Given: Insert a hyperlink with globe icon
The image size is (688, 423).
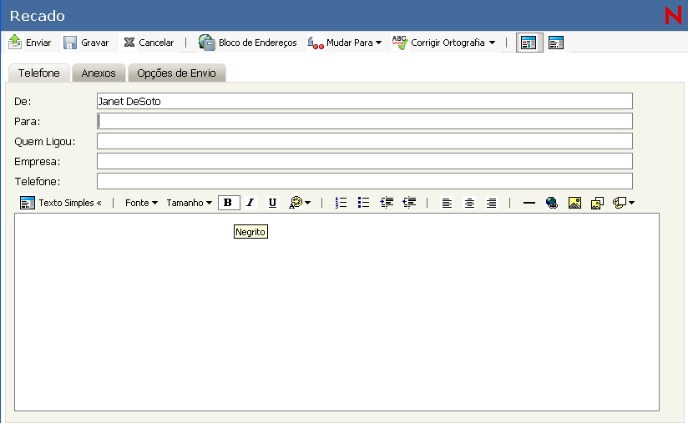Looking at the screenshot, I should (551, 203).
